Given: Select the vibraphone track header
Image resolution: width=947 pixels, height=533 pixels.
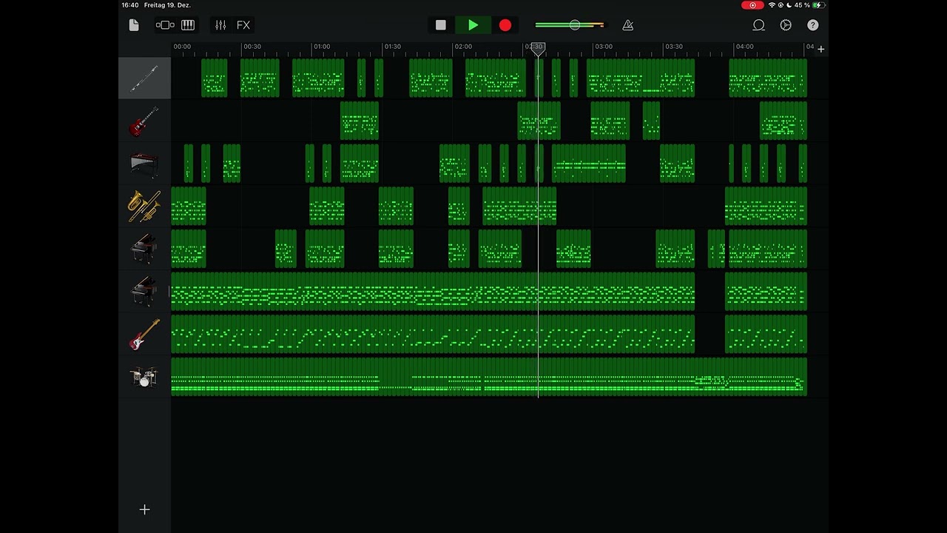Looking at the screenshot, I should click(144, 164).
